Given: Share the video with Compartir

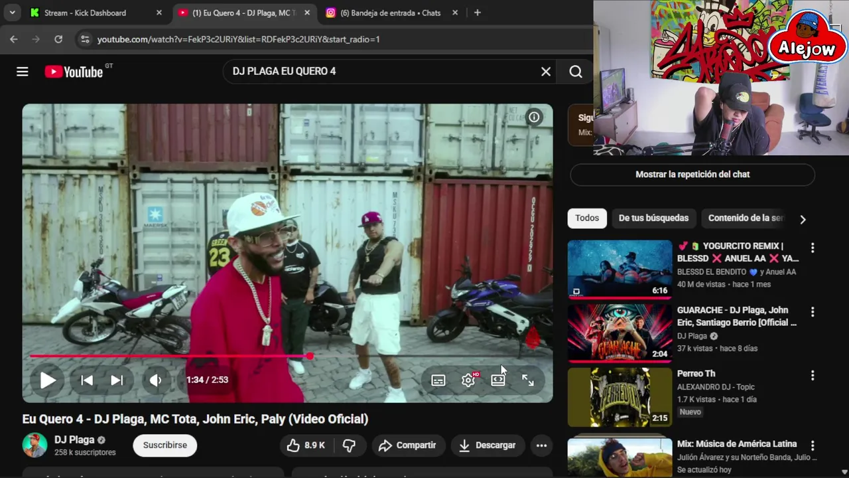Looking at the screenshot, I should [x=407, y=445].
